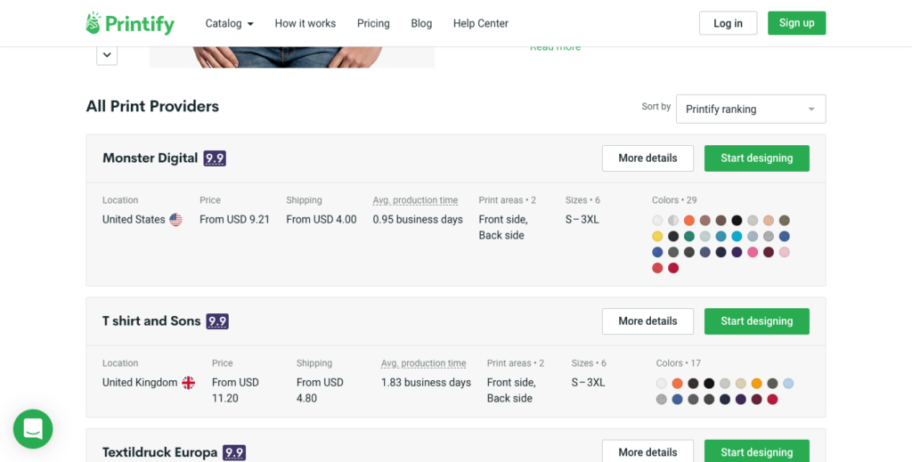Viewport: 912px width, 462px height.
Task: Go to the Pricing menu item
Action: tap(373, 23)
